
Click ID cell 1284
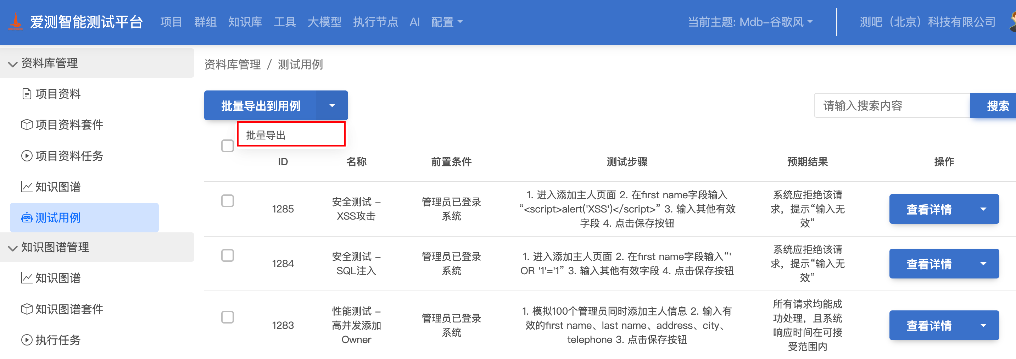coord(283,264)
